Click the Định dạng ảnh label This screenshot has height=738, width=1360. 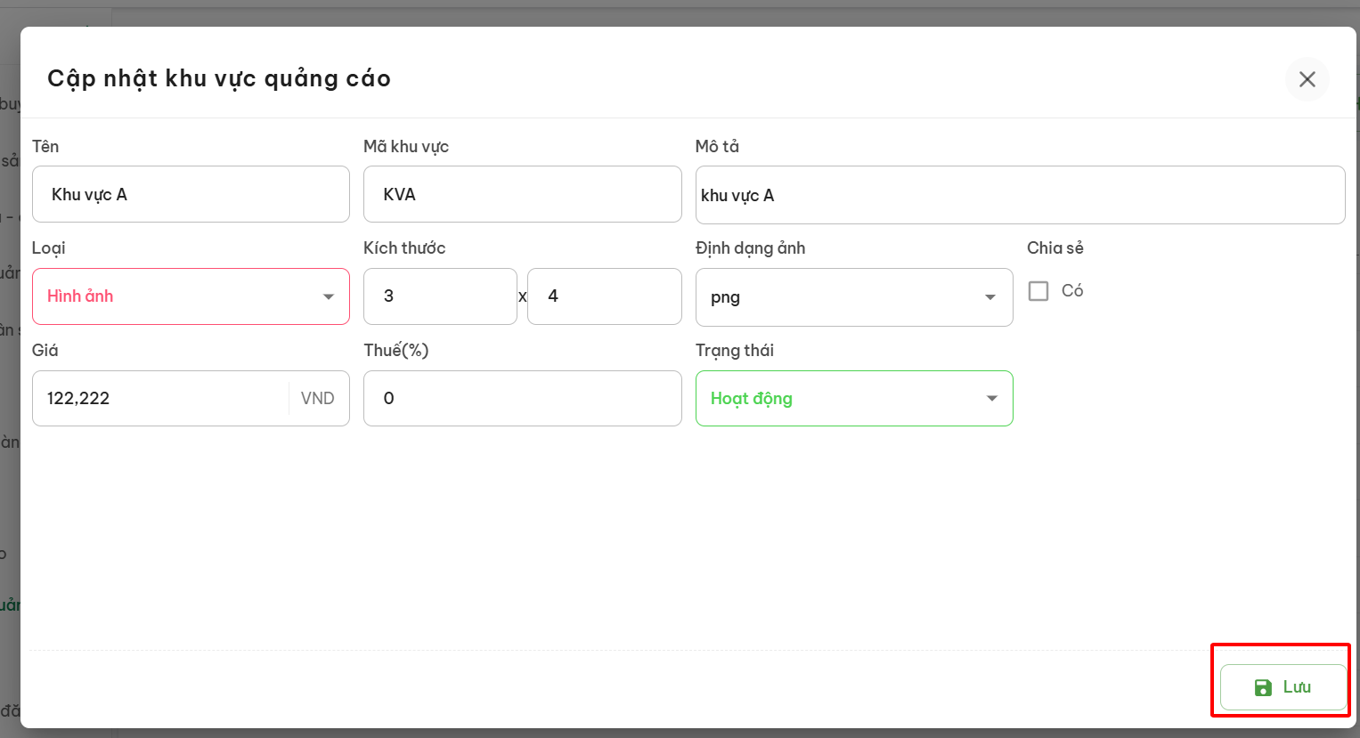(x=750, y=248)
